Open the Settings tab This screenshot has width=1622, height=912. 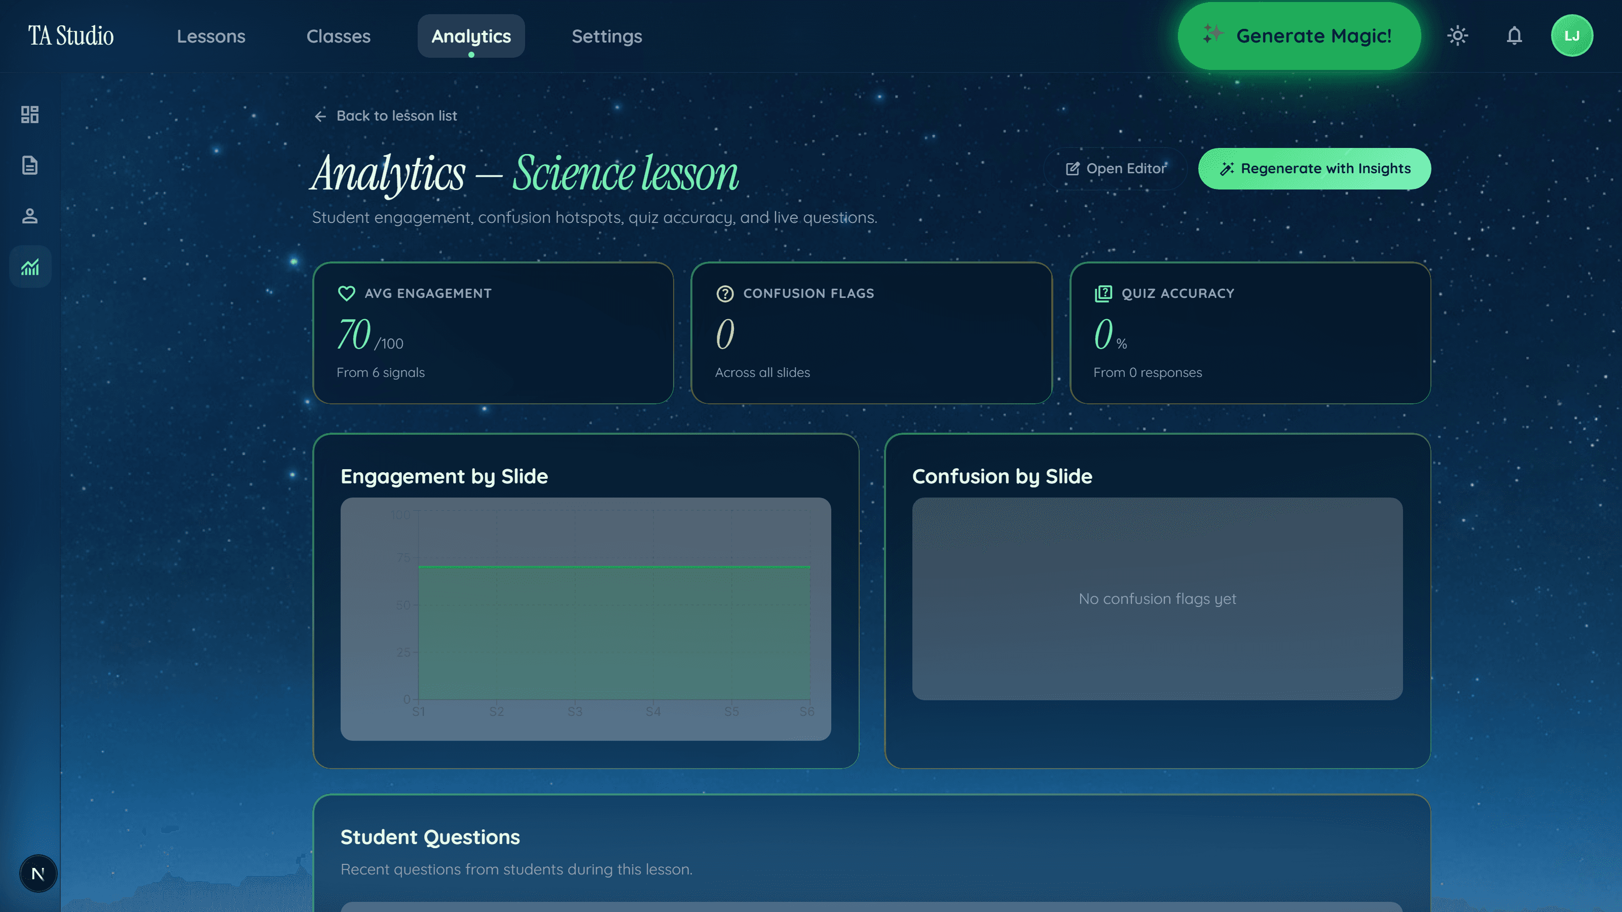click(x=606, y=36)
